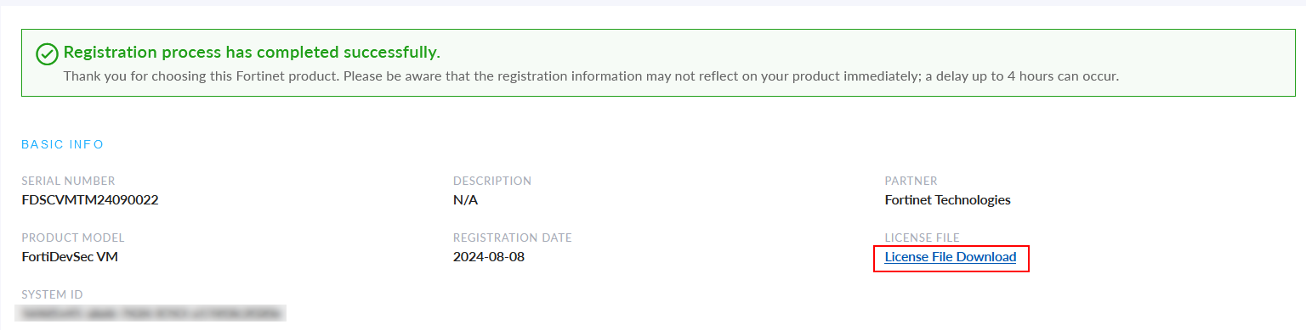Viewport: 1306px width, 330px height.
Task: Click the green success checkmark icon
Action: tap(47, 54)
